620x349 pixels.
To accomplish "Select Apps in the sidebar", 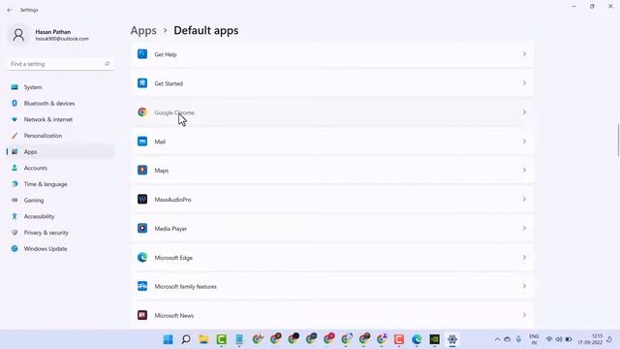I will (x=60, y=152).
